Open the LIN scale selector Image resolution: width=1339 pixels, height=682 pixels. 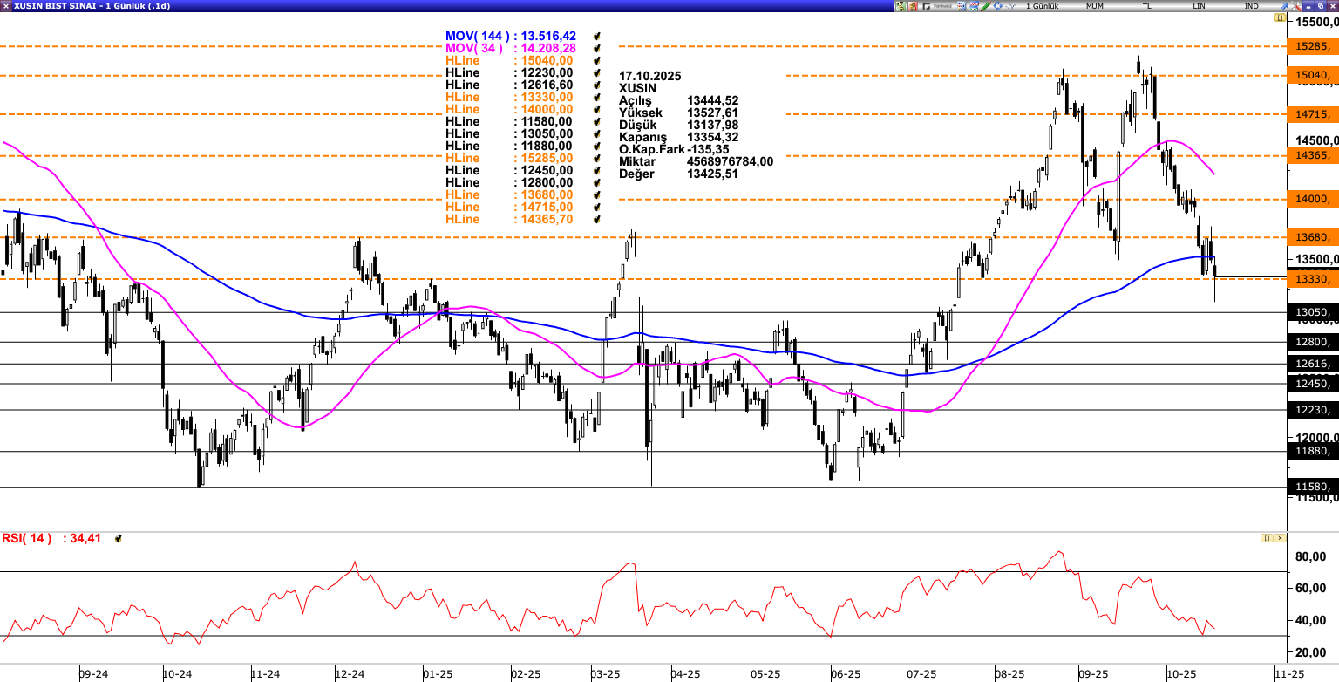(x=1199, y=6)
